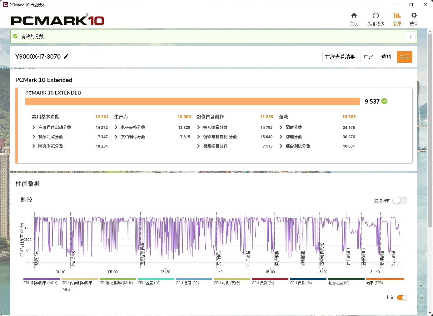Click the 应用程序启动 marker on the chart
Image resolution: width=433 pixels, height=316 pixels.
click(143, 254)
